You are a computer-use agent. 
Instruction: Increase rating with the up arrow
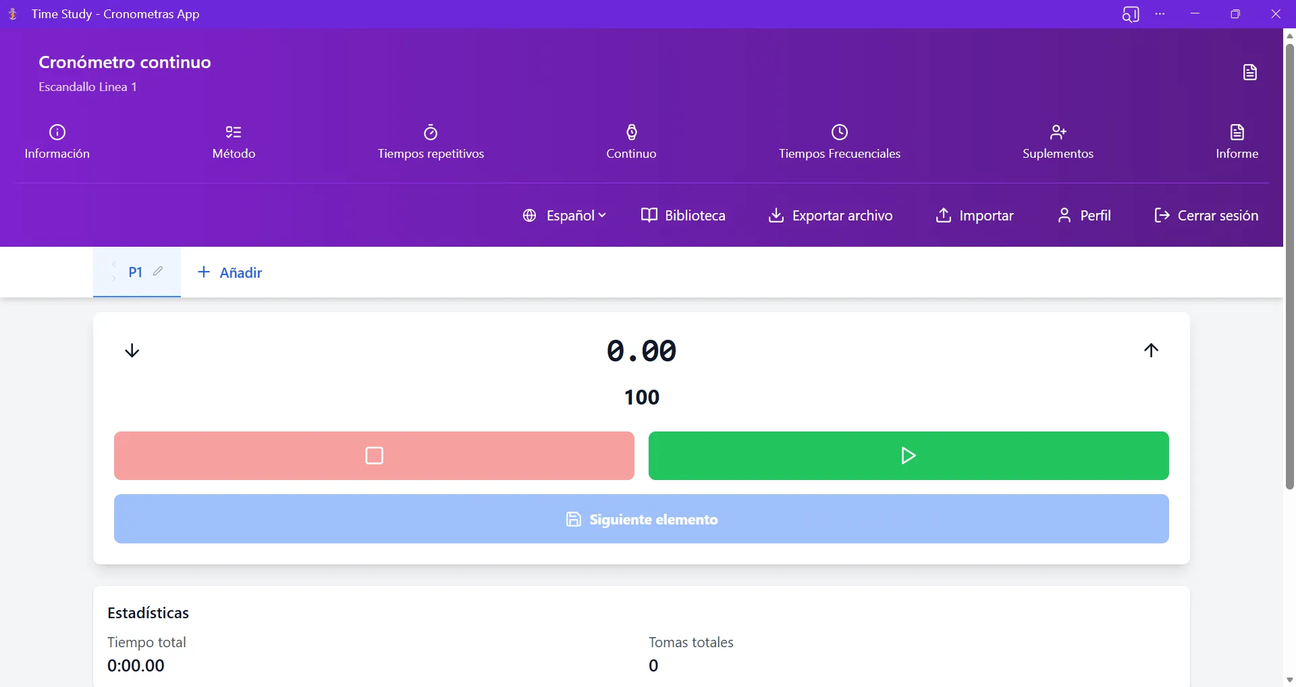tap(1151, 350)
